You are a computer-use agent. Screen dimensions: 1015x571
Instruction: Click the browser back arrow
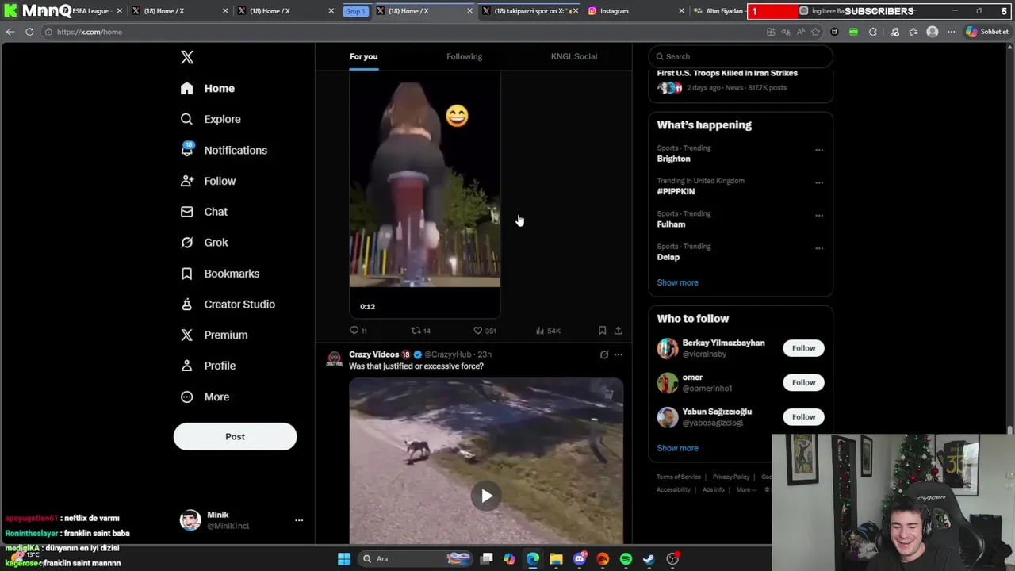[x=10, y=32]
